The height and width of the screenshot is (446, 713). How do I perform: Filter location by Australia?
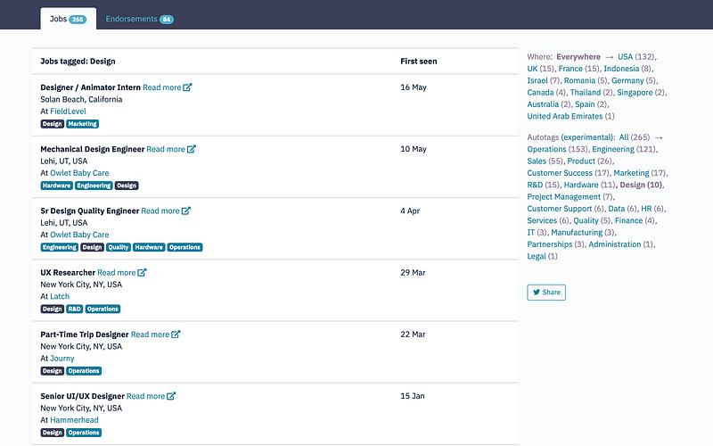coord(543,104)
